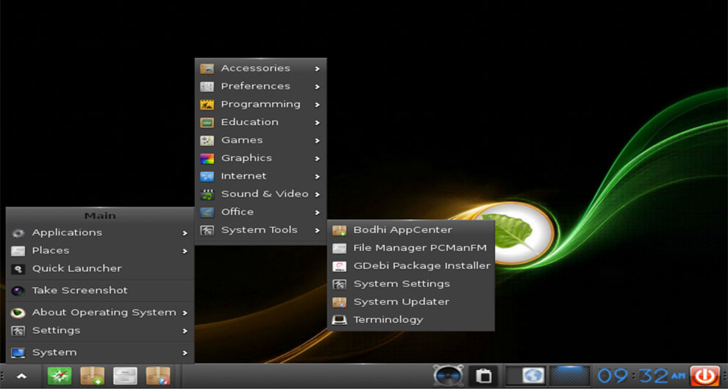The height and width of the screenshot is (389, 728).
Task: Click the Take Screenshot camera icon
Action: point(18,291)
